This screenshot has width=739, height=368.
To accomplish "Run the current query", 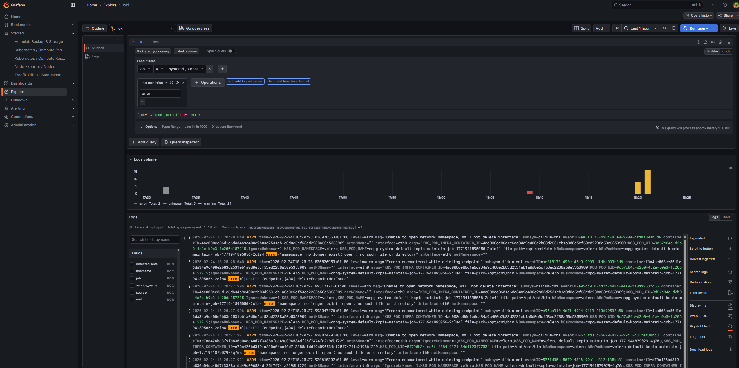I will tap(696, 28).
